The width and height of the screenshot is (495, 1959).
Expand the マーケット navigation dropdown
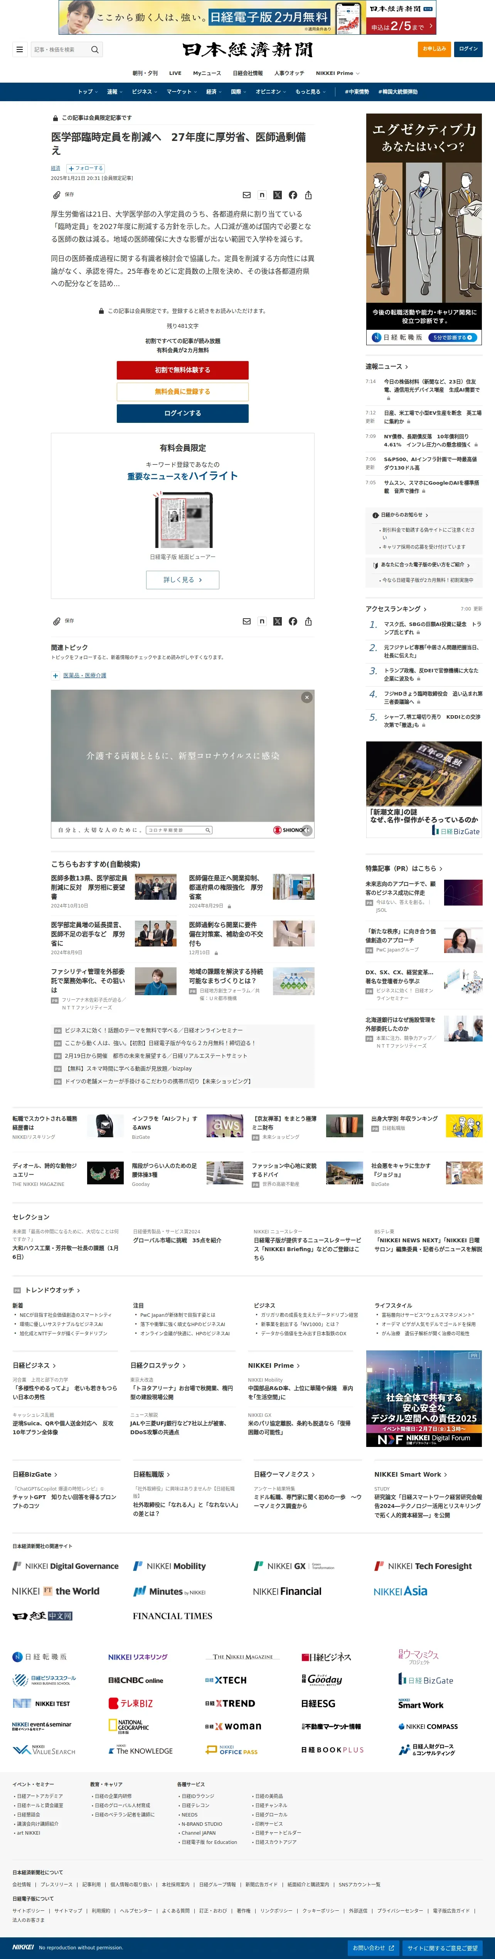182,91
